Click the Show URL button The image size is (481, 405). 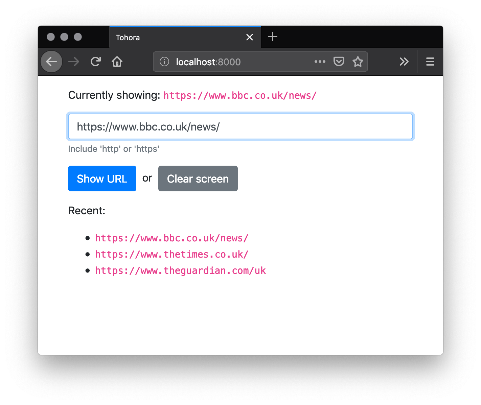pyautogui.click(x=102, y=178)
